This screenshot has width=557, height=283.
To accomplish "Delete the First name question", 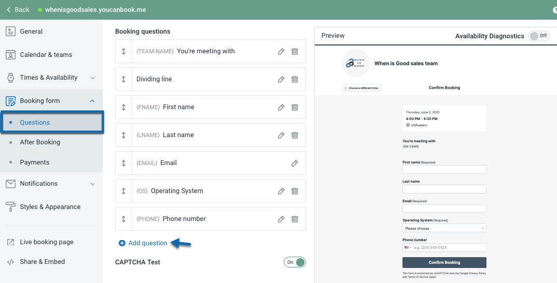I will [x=295, y=107].
